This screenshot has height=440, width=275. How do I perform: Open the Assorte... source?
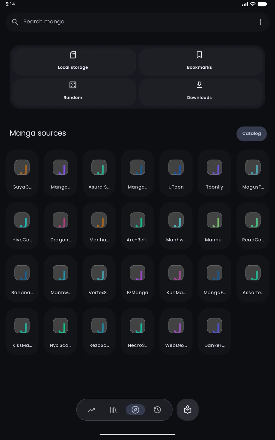[253, 279]
